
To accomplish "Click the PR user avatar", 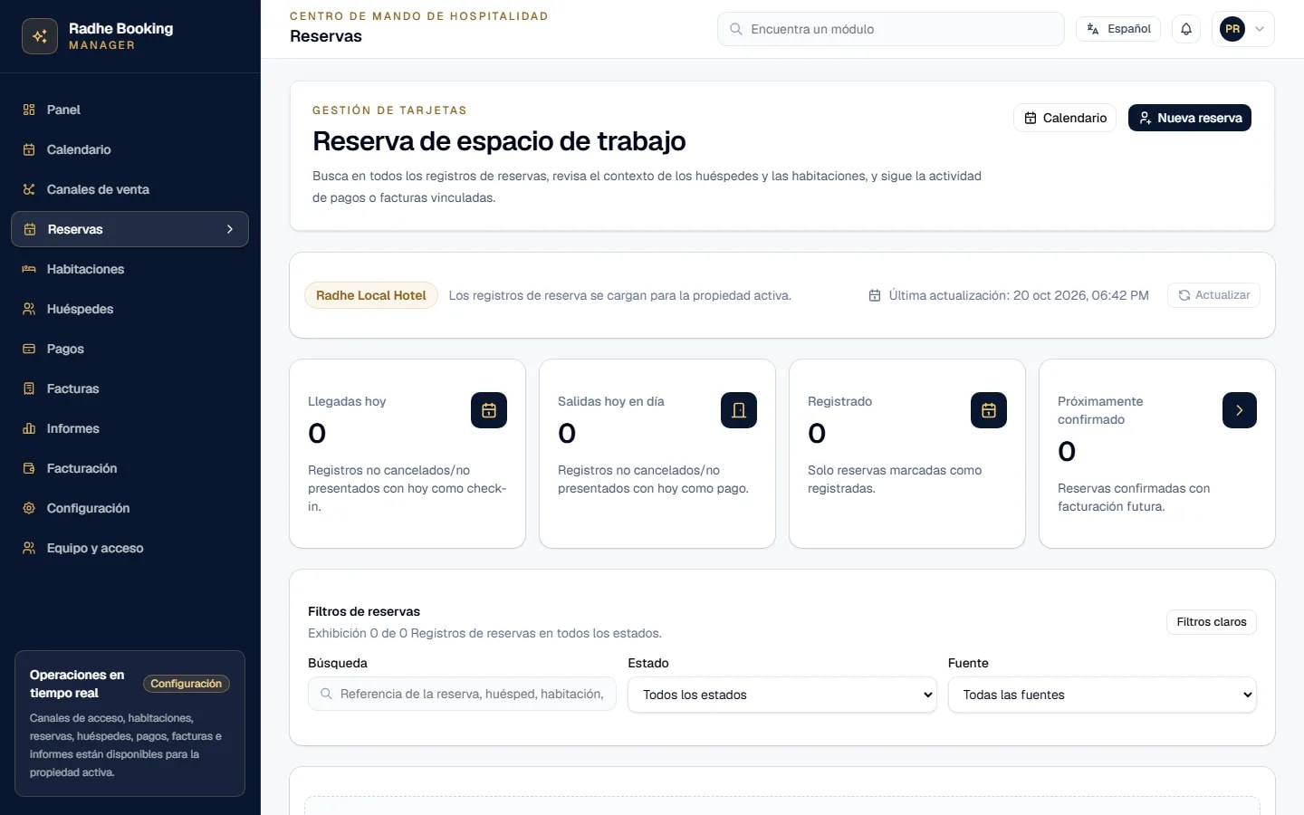I will [x=1232, y=29].
